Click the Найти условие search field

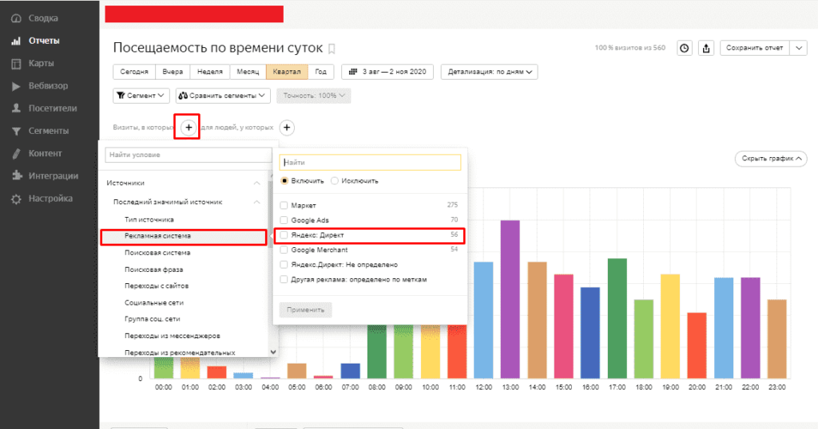(189, 155)
